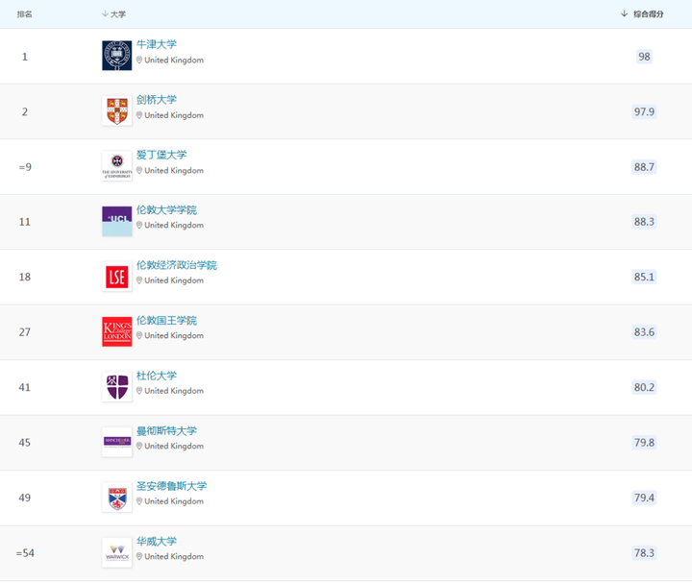Click location pin icon under 牛津大学
Viewport: 692px width, 583px height.
click(x=139, y=60)
